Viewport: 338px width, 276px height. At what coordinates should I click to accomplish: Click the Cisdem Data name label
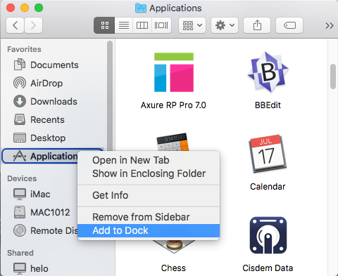point(268,268)
